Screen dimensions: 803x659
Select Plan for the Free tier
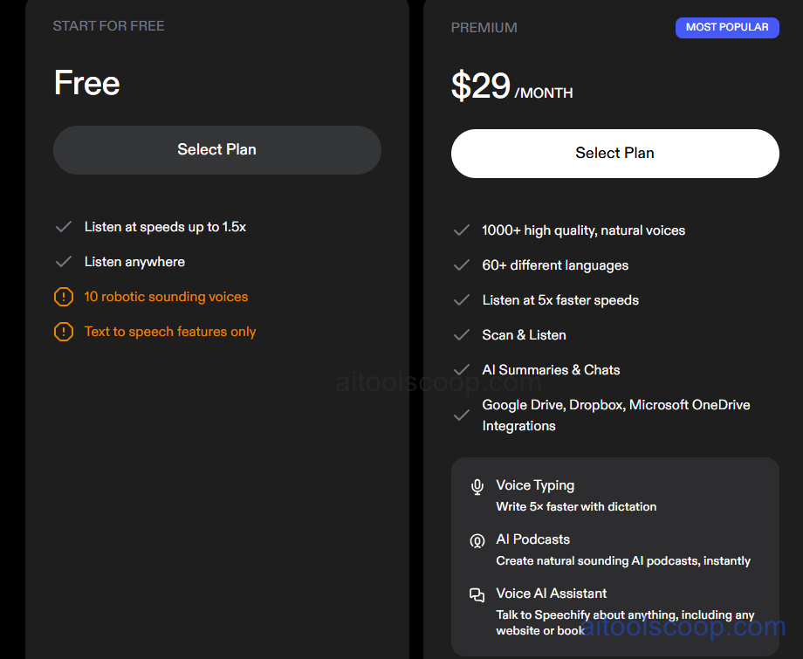216,149
